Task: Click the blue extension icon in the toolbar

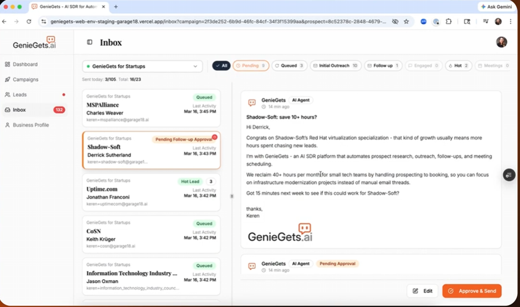Action: pos(424,22)
